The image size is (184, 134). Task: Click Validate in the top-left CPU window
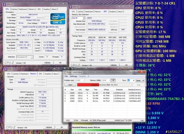47,63
